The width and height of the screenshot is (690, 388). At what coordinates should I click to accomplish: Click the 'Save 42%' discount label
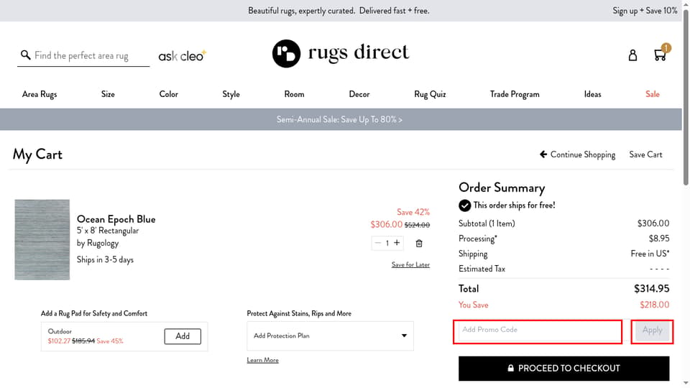[x=413, y=212]
